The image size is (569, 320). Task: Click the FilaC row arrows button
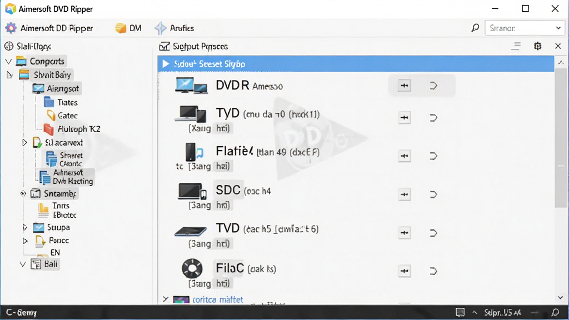click(x=404, y=271)
